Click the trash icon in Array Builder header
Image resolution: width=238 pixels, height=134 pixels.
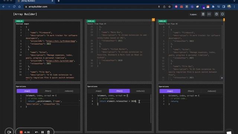pyautogui.click(x=203, y=14)
